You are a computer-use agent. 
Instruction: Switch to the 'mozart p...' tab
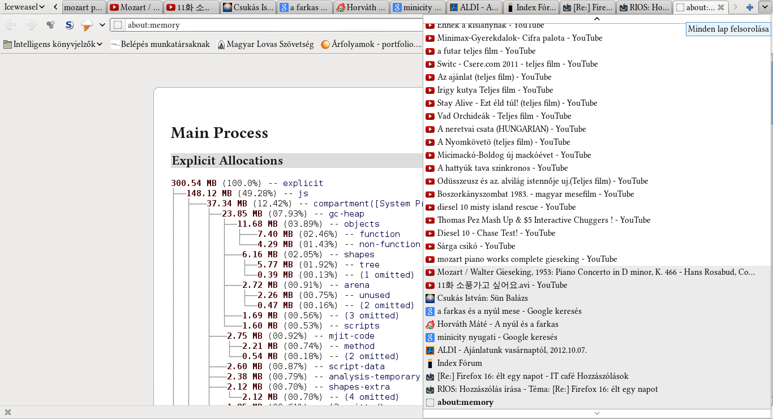click(x=84, y=7)
